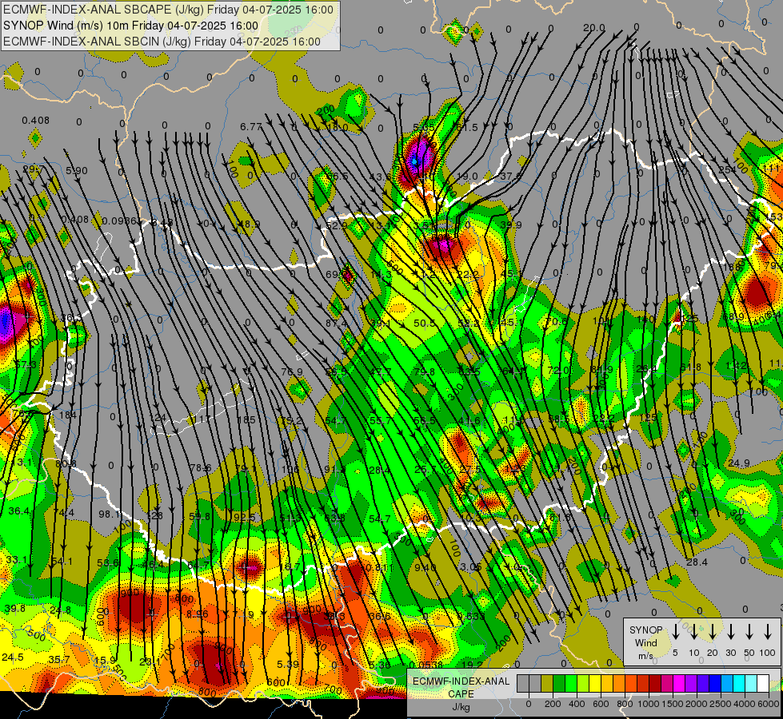
Task: Click the 20 m/s wind arrow in legend
Action: (712, 632)
